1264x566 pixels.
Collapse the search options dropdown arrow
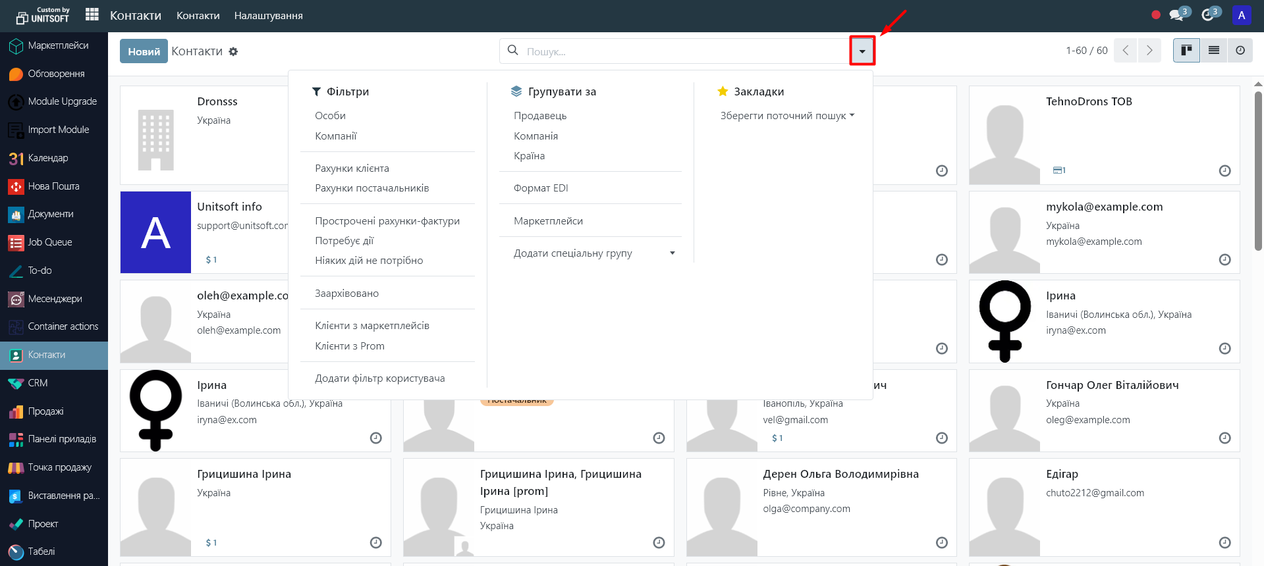[x=862, y=51]
